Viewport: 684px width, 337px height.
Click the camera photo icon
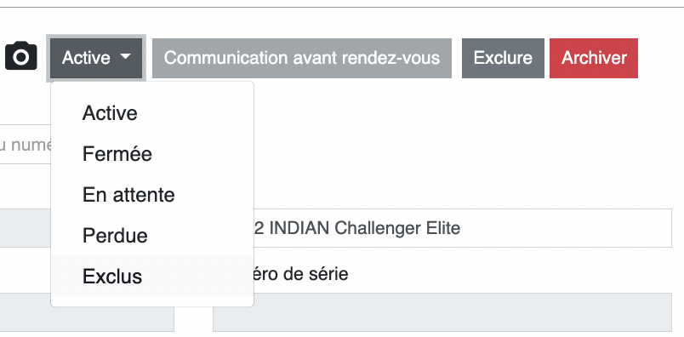(21, 56)
